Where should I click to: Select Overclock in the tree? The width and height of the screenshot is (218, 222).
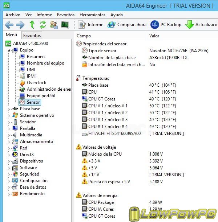pyautogui.click(x=36, y=83)
